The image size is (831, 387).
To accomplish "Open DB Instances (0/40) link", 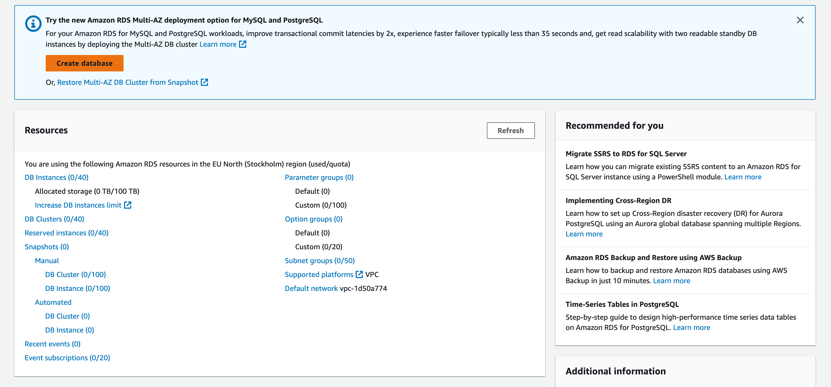I will click(x=56, y=177).
